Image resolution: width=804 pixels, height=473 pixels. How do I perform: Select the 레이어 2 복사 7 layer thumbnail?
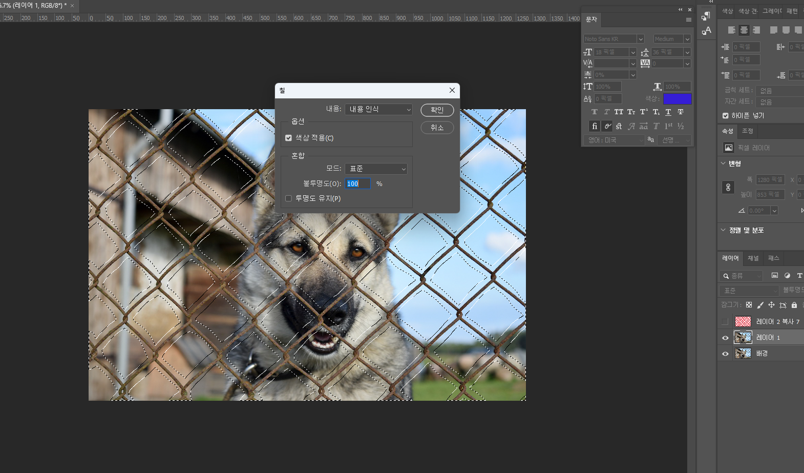[x=743, y=322]
